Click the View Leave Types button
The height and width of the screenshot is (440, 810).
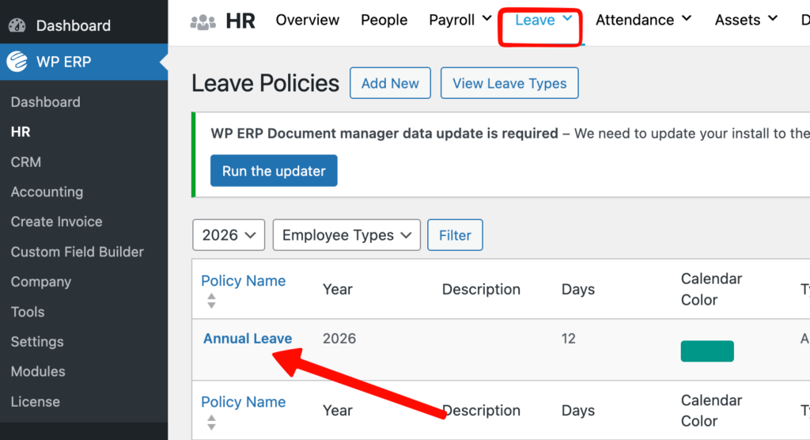pyautogui.click(x=509, y=83)
